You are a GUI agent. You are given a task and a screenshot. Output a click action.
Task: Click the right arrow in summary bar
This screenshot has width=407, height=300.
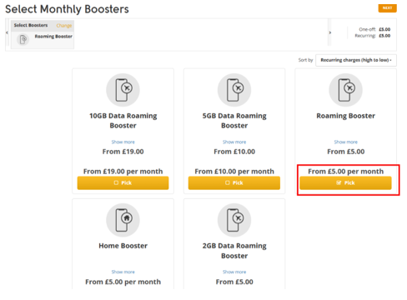[x=330, y=32]
